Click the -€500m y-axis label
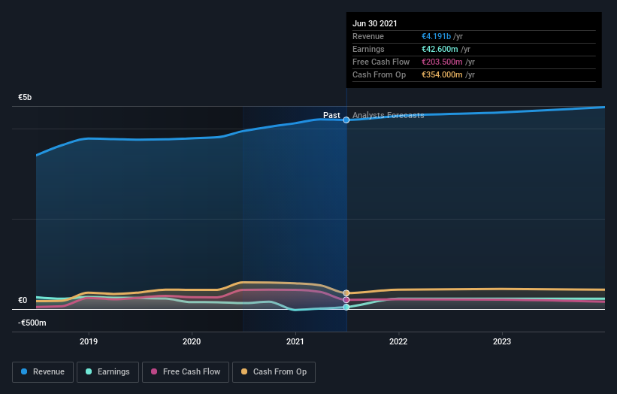617x394 pixels. (x=32, y=323)
